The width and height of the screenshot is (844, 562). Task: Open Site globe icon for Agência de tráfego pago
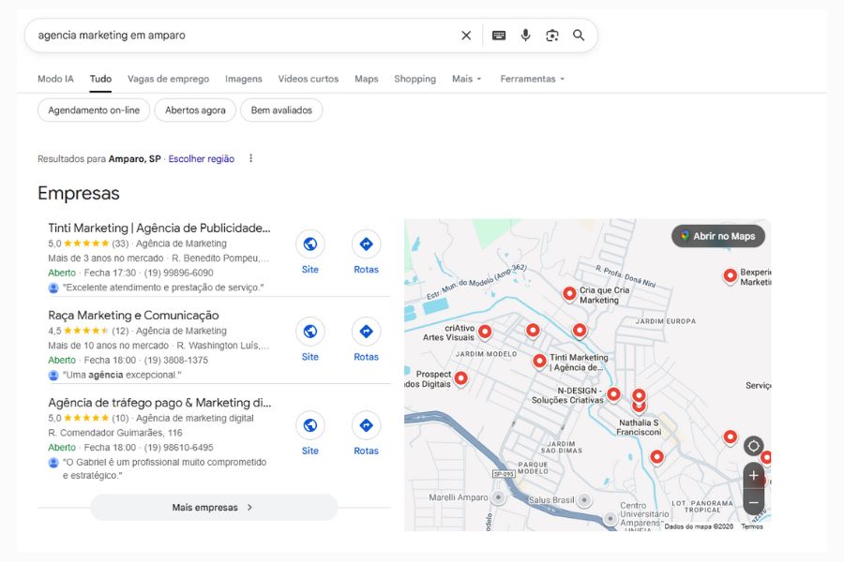pos(310,425)
